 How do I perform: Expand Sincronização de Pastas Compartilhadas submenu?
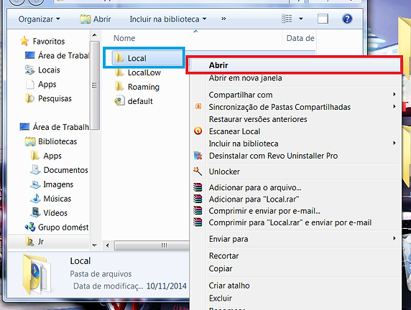click(295, 107)
